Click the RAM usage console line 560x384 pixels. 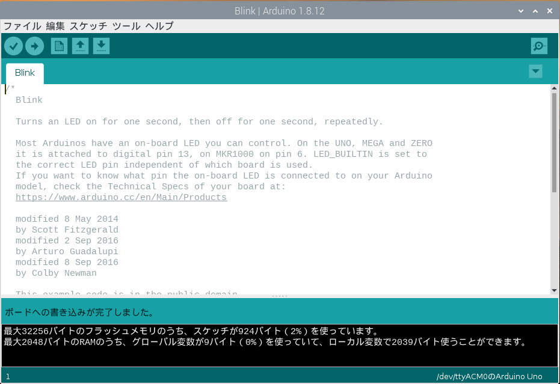(266, 343)
